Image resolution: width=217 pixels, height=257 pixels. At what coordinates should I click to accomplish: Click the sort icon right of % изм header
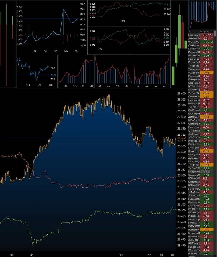pyautogui.click(x=208, y=32)
